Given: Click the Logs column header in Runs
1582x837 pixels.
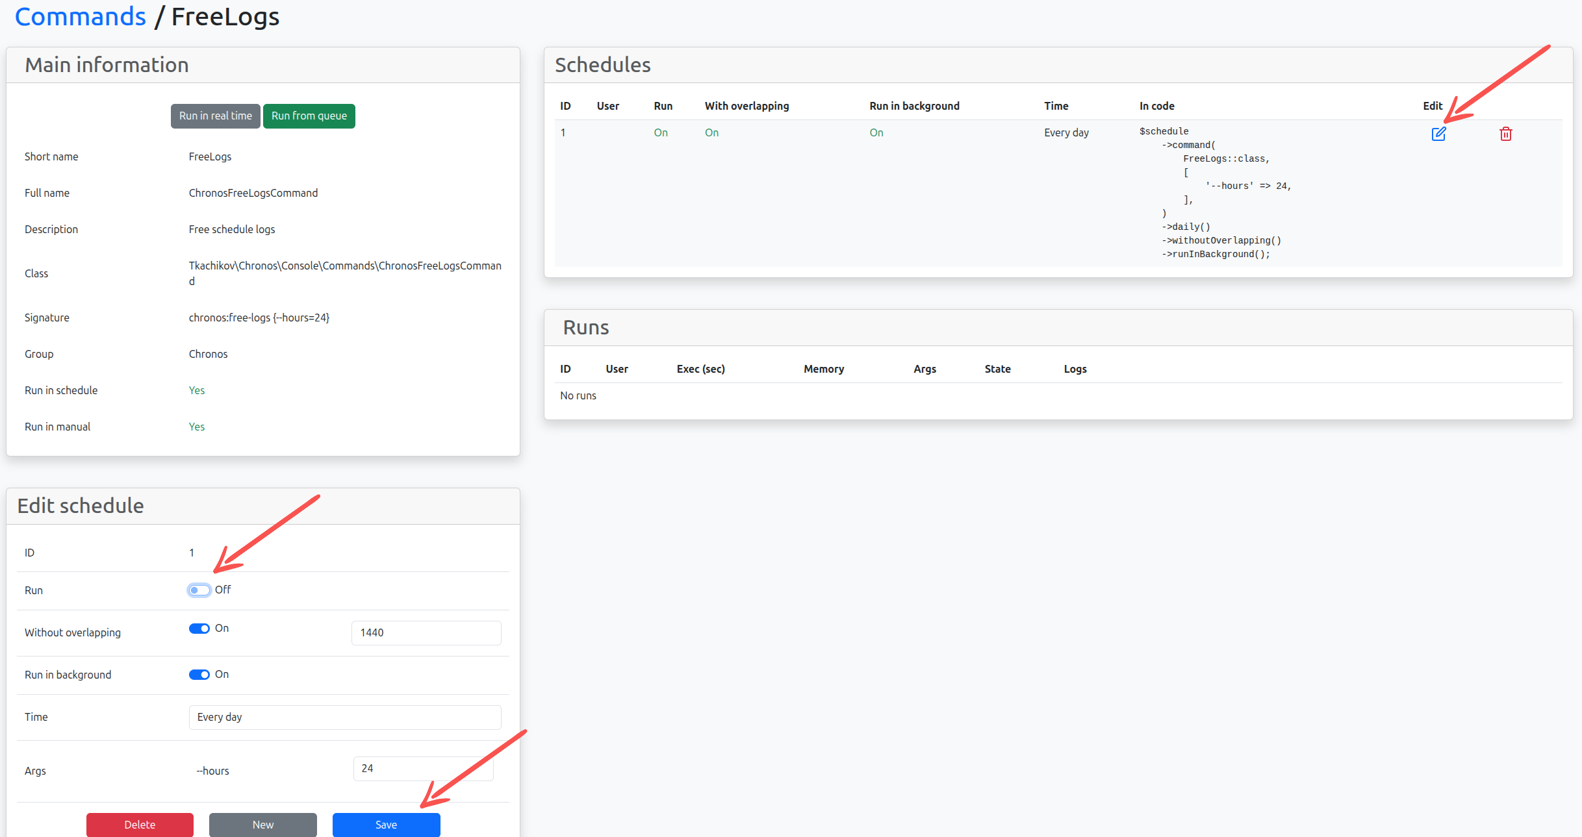Looking at the screenshot, I should click(1075, 369).
